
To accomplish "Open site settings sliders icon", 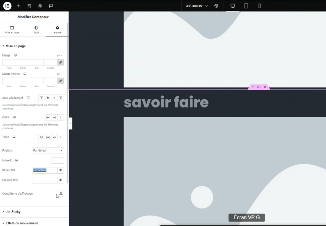I will tap(29, 6).
